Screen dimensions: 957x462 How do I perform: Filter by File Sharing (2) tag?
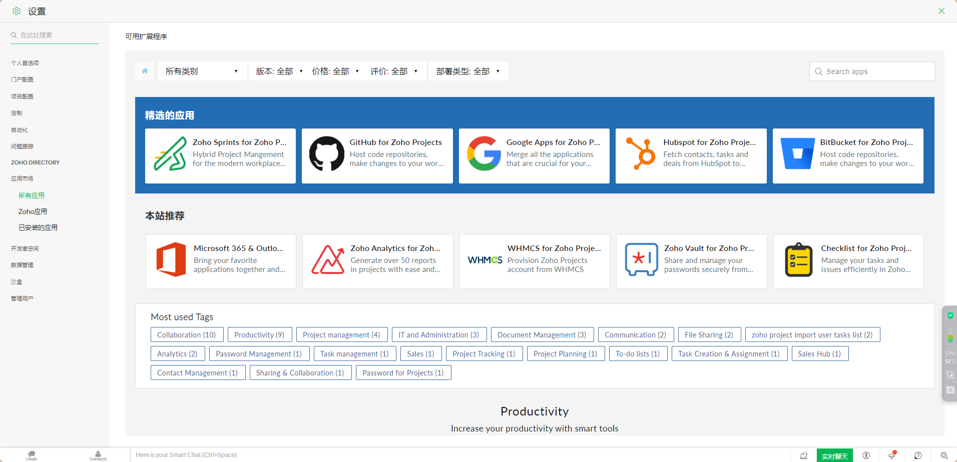709,334
